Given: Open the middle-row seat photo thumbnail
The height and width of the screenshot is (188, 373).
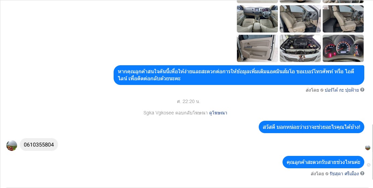Looking at the screenshot, I should click(300, 19).
